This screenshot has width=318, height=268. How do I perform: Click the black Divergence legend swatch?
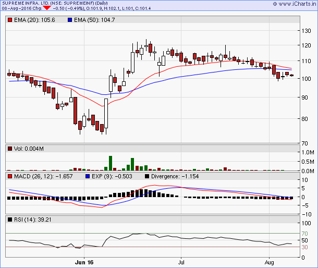(147, 176)
